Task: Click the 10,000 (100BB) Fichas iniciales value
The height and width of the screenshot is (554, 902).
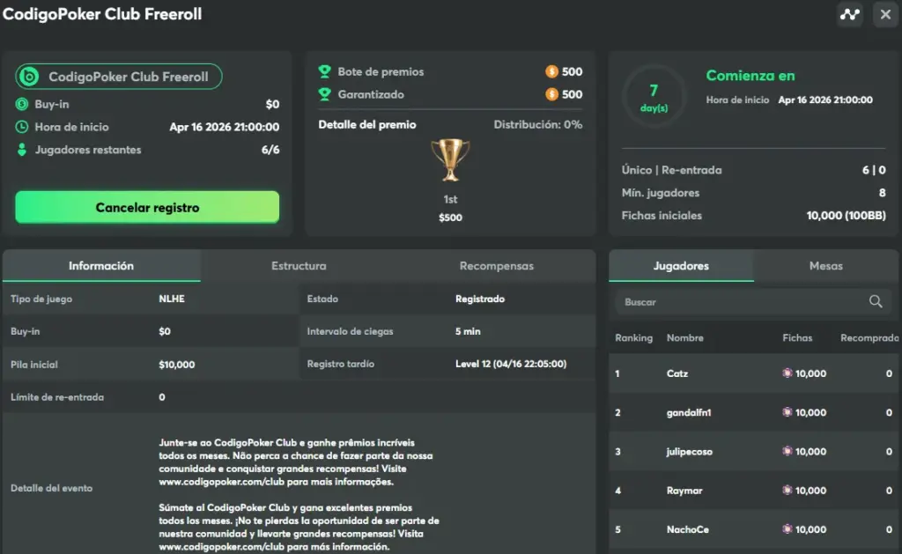Action: click(846, 215)
